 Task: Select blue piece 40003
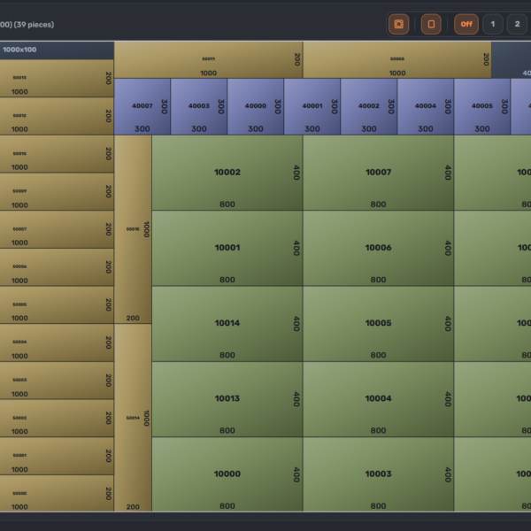point(198,106)
